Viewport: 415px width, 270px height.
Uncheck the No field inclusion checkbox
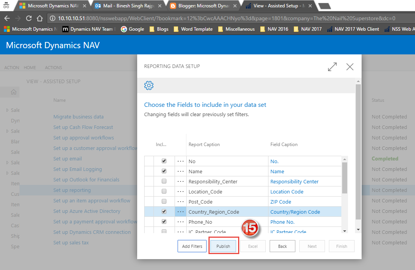point(164,161)
